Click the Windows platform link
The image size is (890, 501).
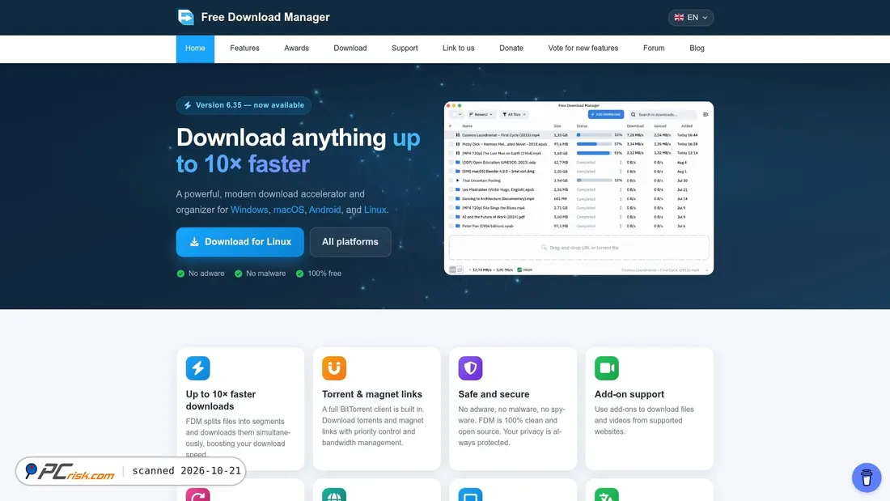(249, 210)
